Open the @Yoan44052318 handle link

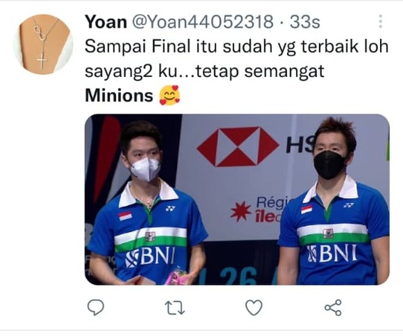point(203,22)
